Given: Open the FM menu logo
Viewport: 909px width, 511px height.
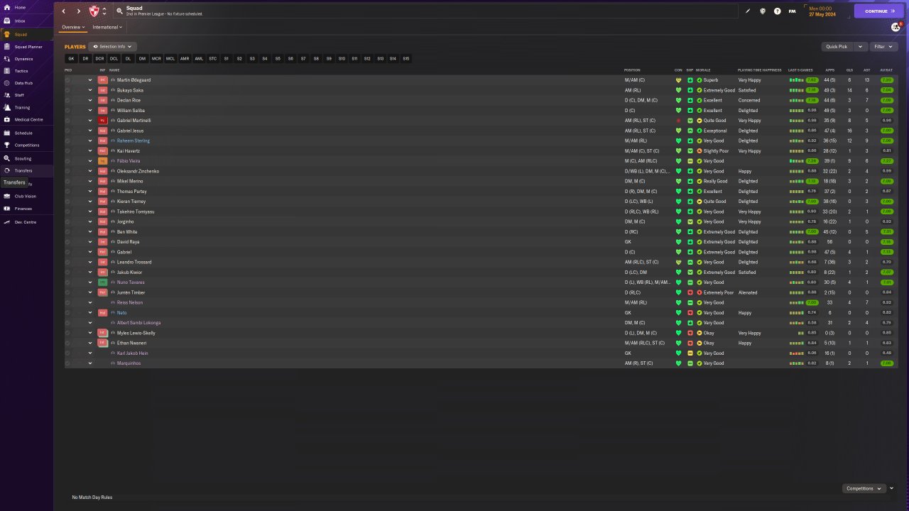Looking at the screenshot, I should [x=793, y=11].
